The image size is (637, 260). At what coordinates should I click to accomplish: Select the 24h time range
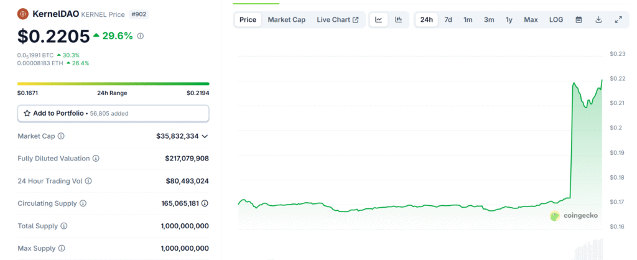pos(427,20)
